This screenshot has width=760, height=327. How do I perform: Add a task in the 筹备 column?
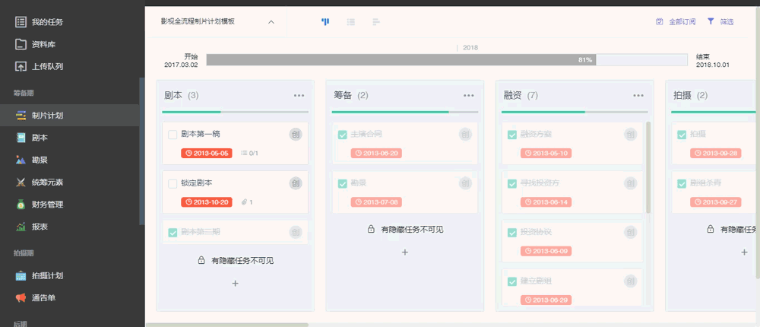pyautogui.click(x=405, y=252)
